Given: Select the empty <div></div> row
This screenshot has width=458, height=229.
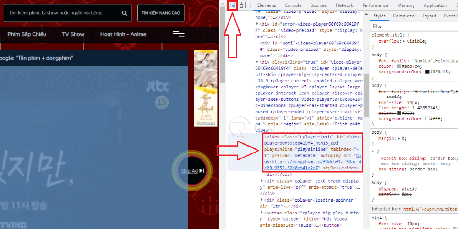Looking at the screenshot, I should click(278, 174).
